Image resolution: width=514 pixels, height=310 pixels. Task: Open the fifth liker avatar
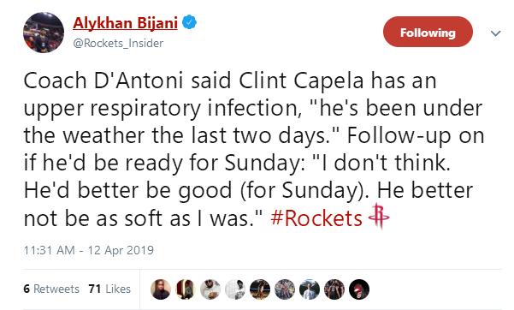pyautogui.click(x=260, y=289)
